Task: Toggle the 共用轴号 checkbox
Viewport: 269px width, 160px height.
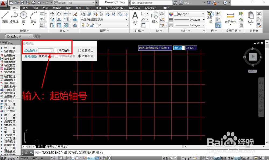Action: pyautogui.click(x=56, y=50)
